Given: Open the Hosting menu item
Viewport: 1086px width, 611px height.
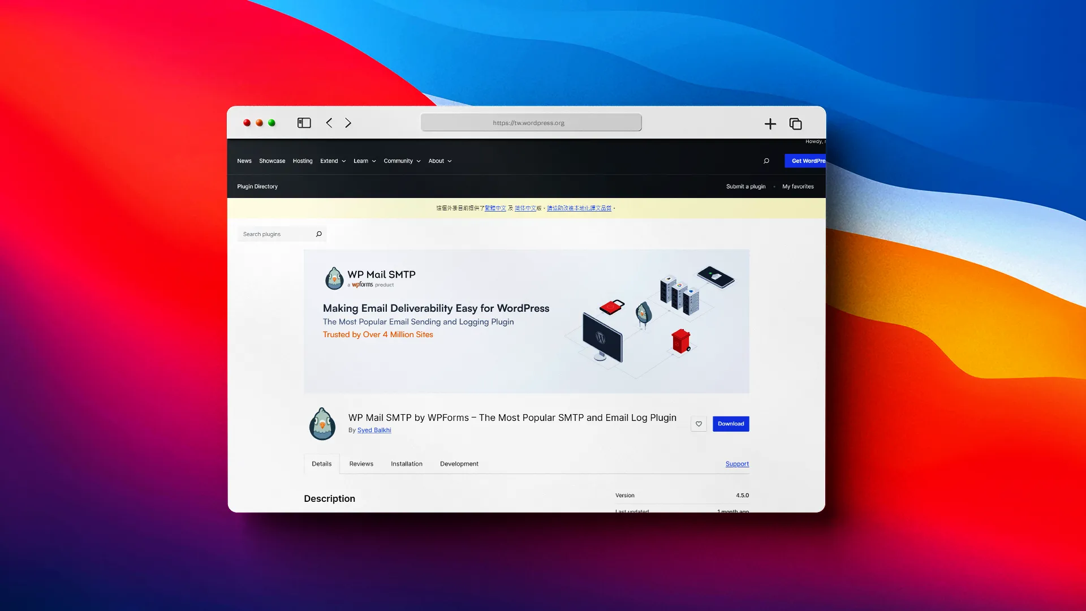Looking at the screenshot, I should click(x=303, y=161).
